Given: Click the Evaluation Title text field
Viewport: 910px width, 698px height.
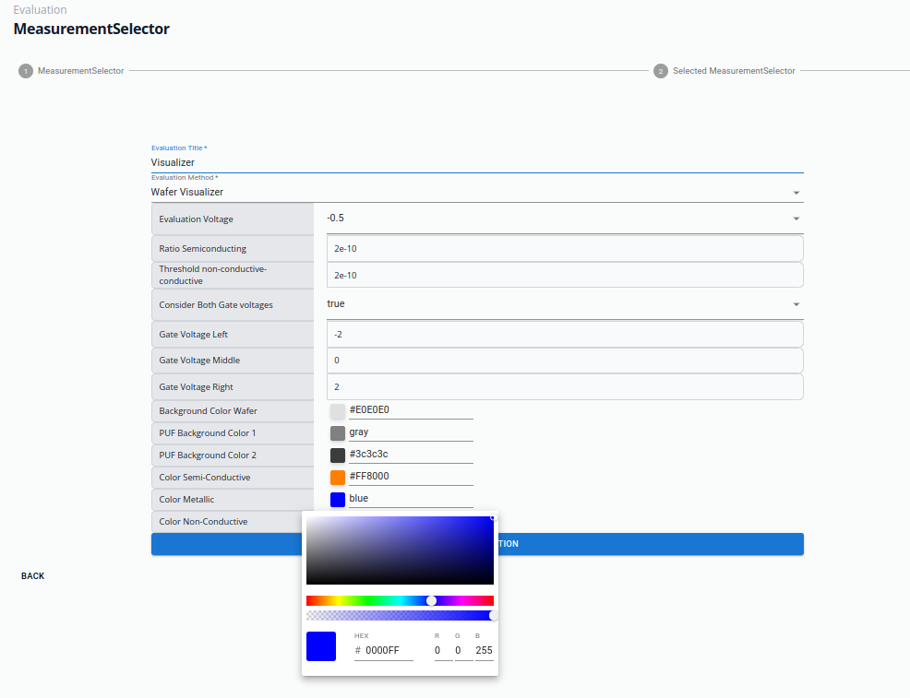Looking at the screenshot, I should click(x=476, y=162).
